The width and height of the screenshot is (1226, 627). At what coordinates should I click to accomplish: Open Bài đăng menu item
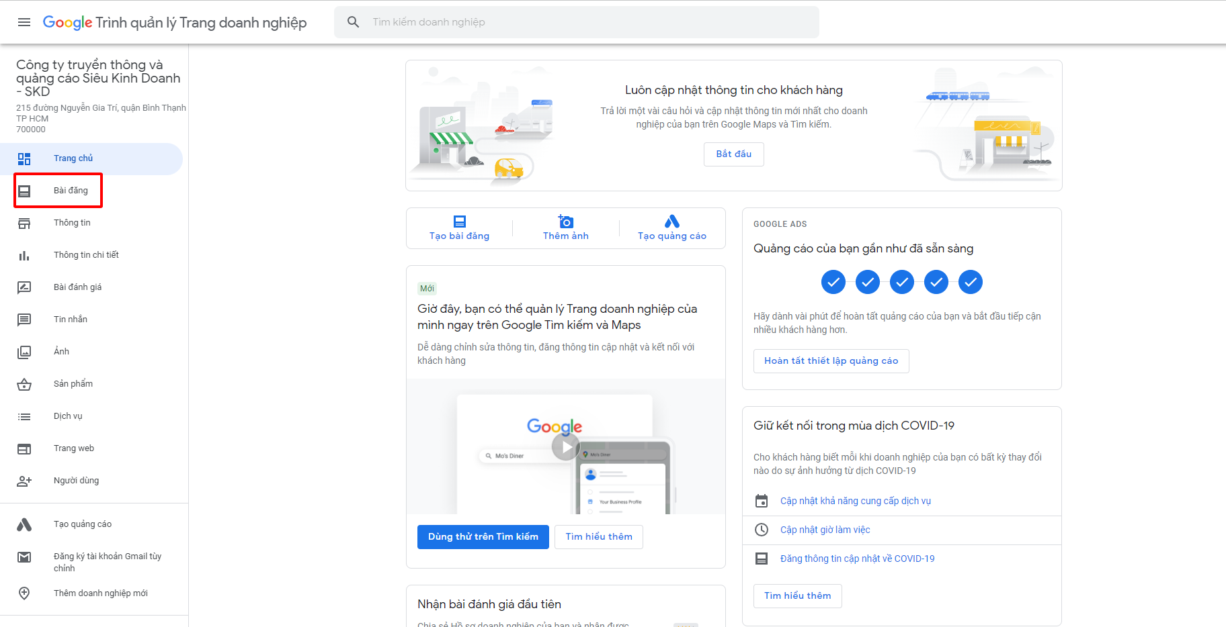(x=91, y=191)
